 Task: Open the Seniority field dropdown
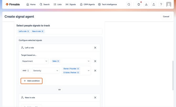point(46,71)
